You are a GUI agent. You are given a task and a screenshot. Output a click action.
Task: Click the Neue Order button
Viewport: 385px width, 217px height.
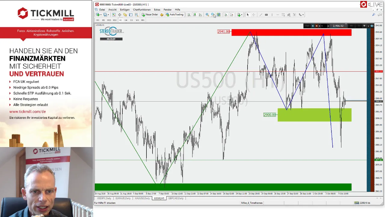[x=150, y=14]
